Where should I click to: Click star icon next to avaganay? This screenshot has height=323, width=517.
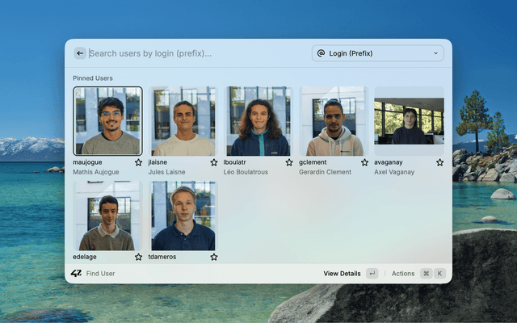(439, 162)
